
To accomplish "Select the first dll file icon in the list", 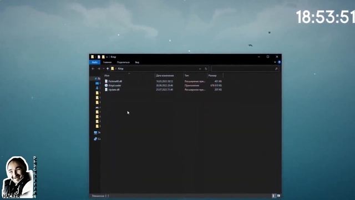I will [x=106, y=81].
